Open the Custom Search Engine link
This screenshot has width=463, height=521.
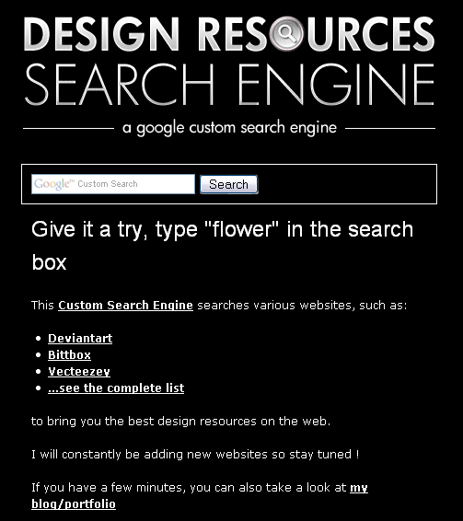[x=125, y=306]
